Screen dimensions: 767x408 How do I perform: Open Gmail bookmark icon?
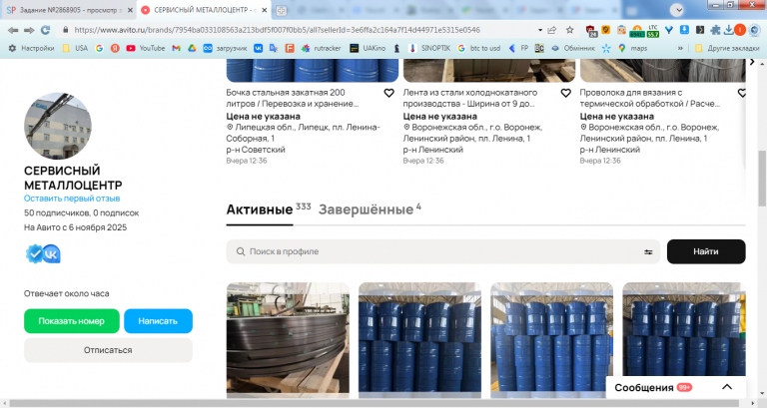[x=177, y=48]
